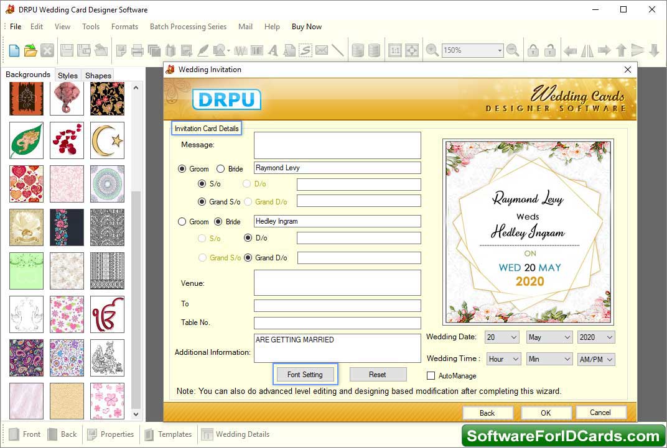Open the wedding year dropdown showing 2020
The width and height of the screenshot is (667, 448).
[x=596, y=337]
